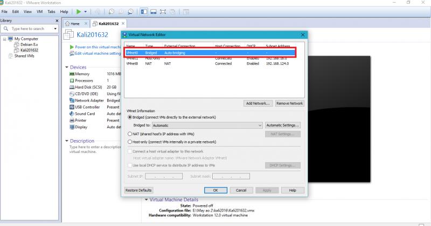Open the Edit menu
The height and width of the screenshot is (226, 431).
pos(16,11)
